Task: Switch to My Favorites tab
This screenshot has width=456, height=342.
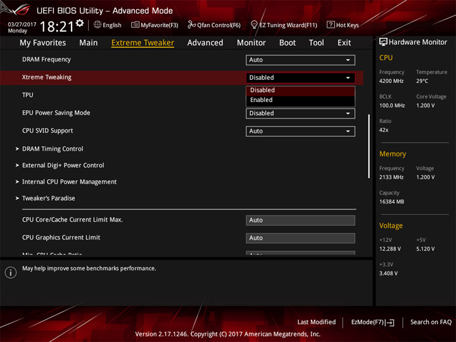Action: pos(43,43)
